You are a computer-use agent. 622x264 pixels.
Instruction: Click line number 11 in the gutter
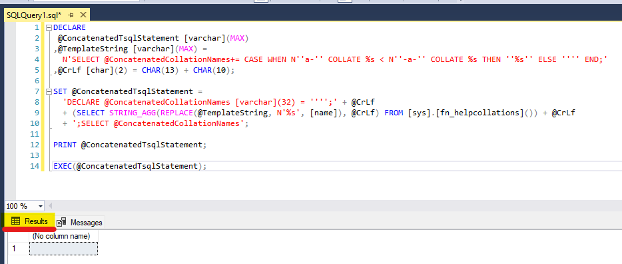[x=35, y=134]
